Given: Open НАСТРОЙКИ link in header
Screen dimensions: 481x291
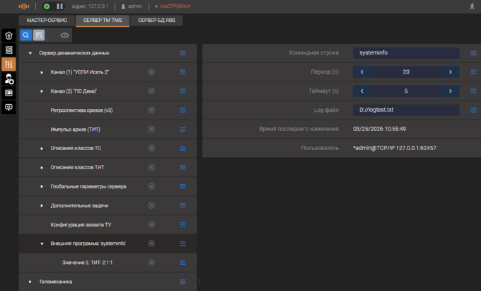Looking at the screenshot, I should tap(174, 6).
